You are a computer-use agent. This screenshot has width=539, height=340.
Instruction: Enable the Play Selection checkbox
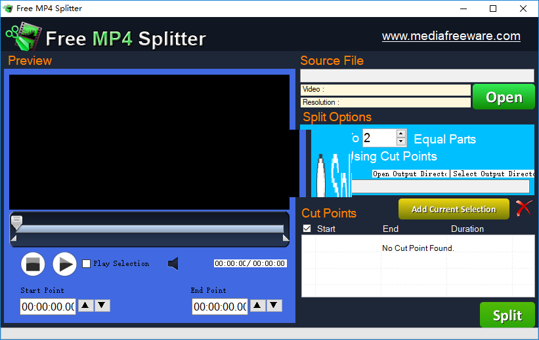click(x=86, y=264)
